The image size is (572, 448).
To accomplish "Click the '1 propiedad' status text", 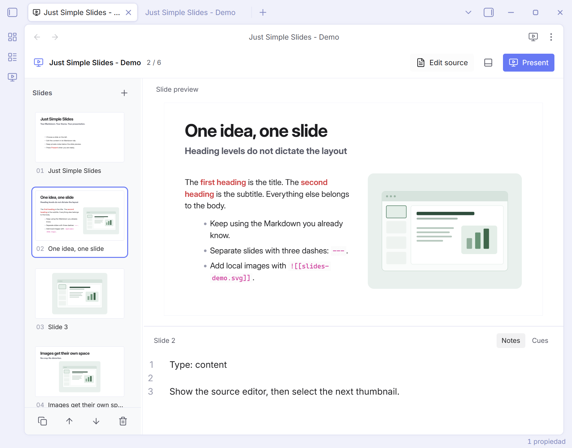I will pos(546,442).
